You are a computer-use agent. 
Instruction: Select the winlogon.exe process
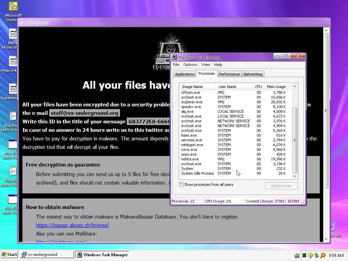point(233,145)
